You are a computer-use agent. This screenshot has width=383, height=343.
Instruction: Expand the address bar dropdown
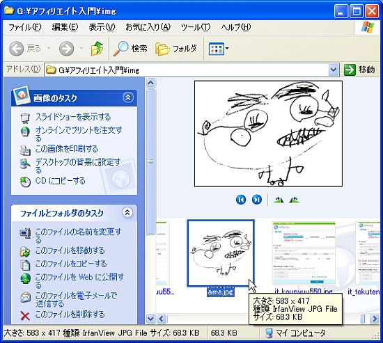coord(334,70)
